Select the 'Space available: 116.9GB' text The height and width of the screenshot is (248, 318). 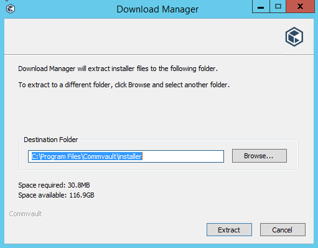(56, 195)
